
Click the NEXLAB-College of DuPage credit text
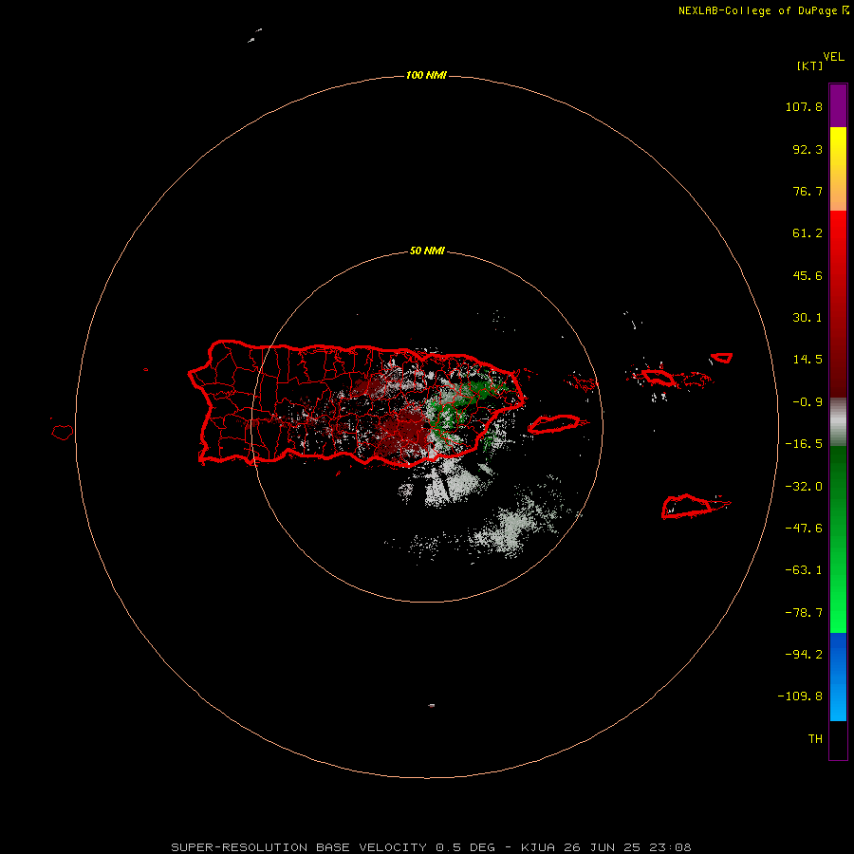757,10
